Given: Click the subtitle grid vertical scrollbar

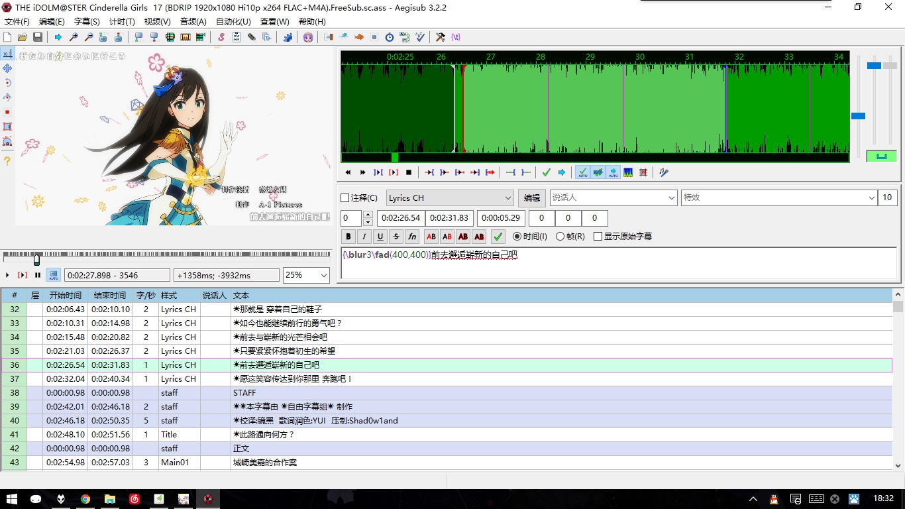Looking at the screenshot, I should [898, 380].
